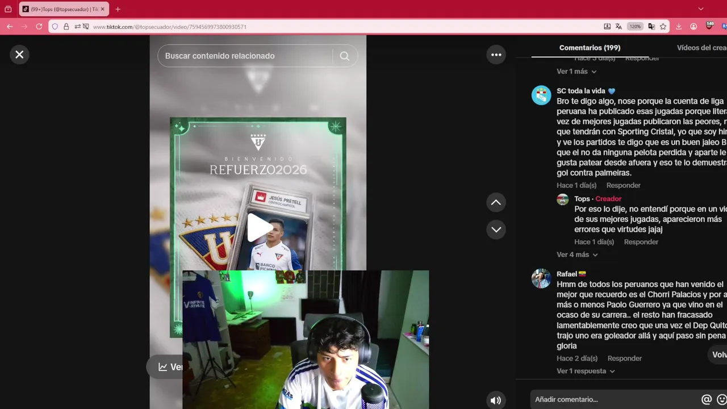Reply to SC toda la vida's comment

pyautogui.click(x=623, y=185)
